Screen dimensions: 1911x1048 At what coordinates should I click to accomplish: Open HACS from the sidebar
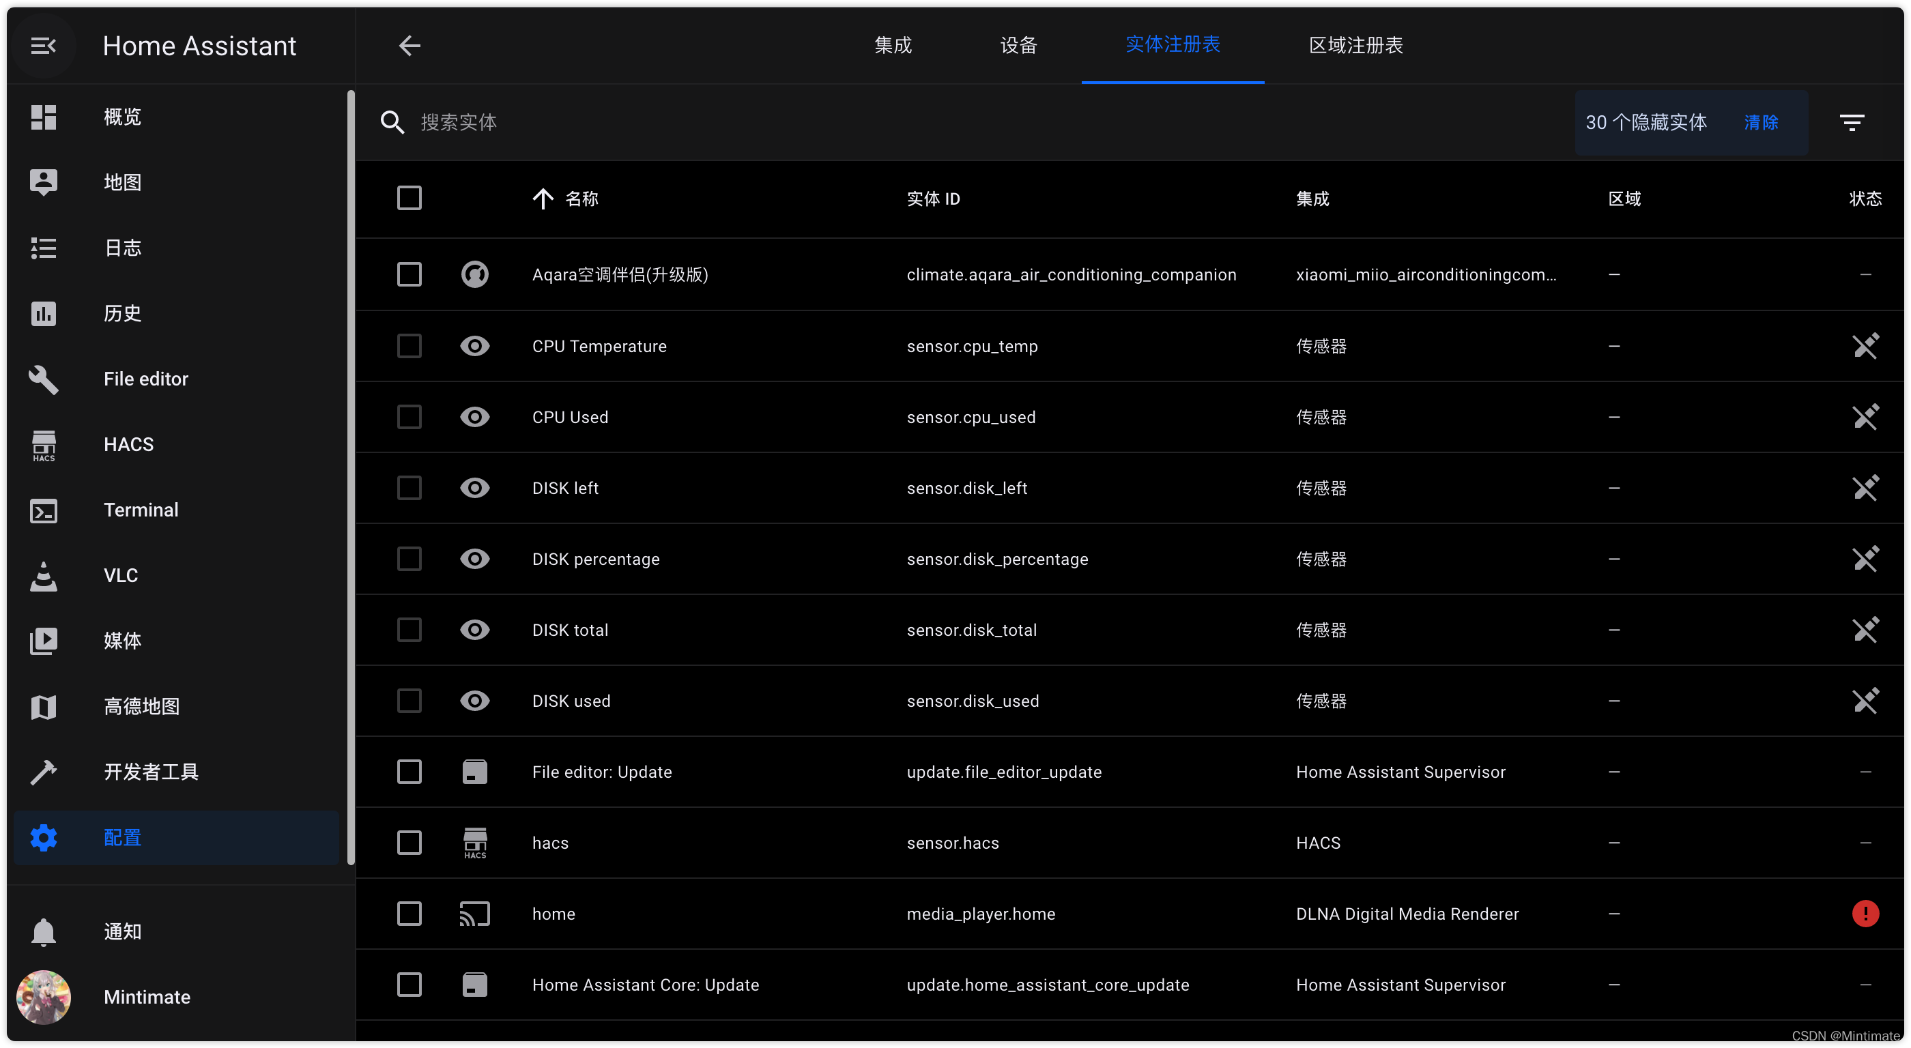point(128,444)
